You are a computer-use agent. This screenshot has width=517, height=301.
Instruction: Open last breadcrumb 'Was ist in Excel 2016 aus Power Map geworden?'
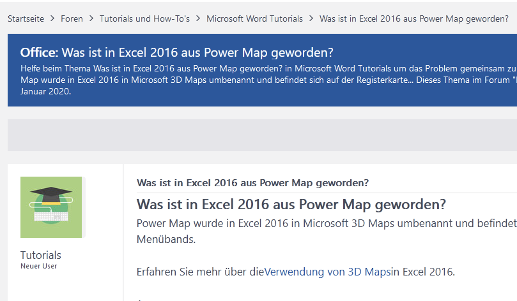[x=414, y=18]
